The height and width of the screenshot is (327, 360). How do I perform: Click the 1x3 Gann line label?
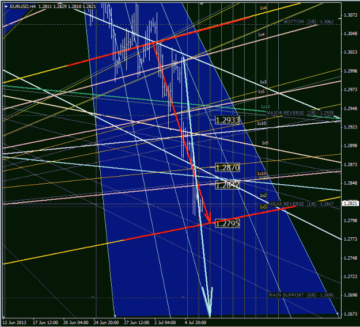[x=263, y=82]
